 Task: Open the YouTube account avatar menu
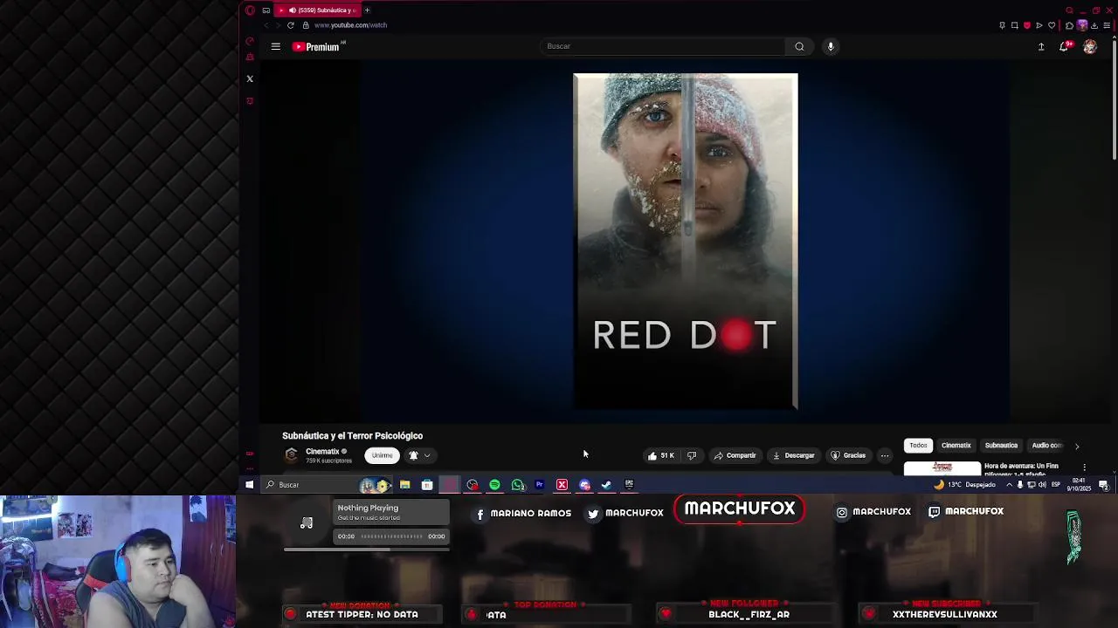(1090, 46)
